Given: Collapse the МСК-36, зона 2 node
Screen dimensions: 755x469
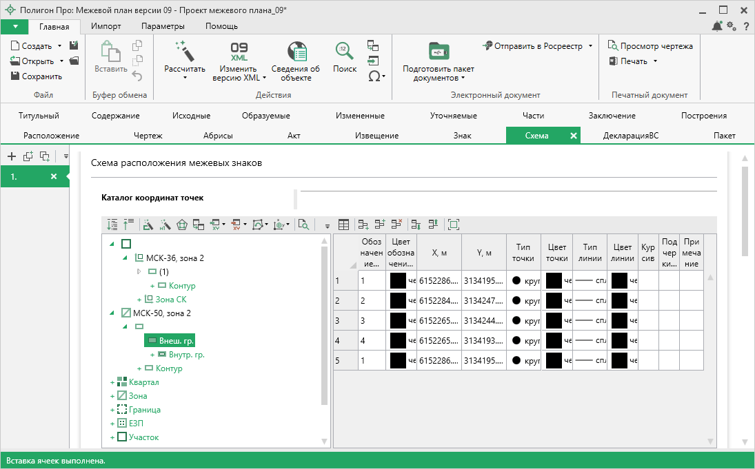Looking at the screenshot, I should pyautogui.click(x=125, y=258).
